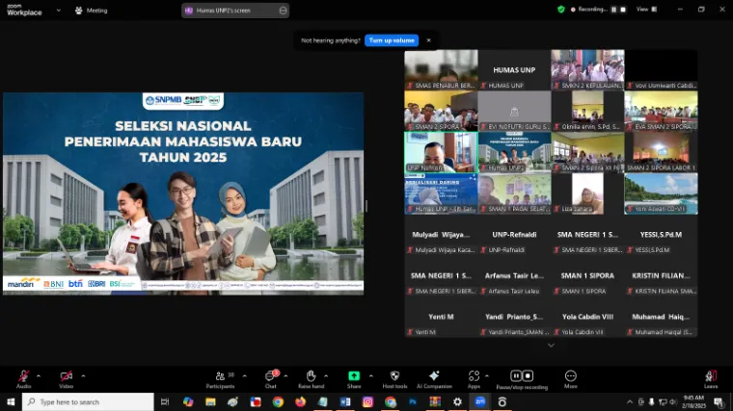Open the More options menu

tap(570, 376)
